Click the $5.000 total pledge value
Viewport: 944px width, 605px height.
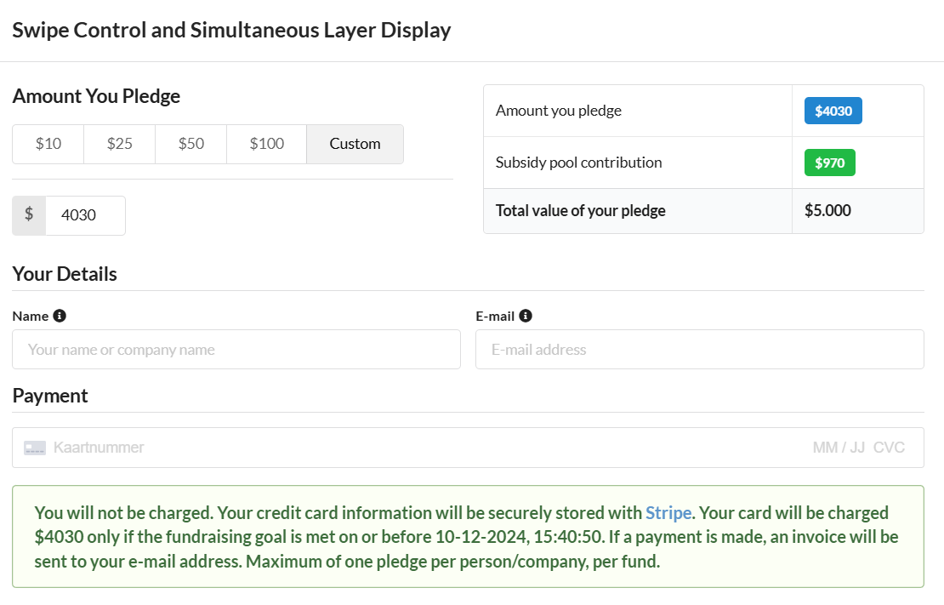point(827,211)
